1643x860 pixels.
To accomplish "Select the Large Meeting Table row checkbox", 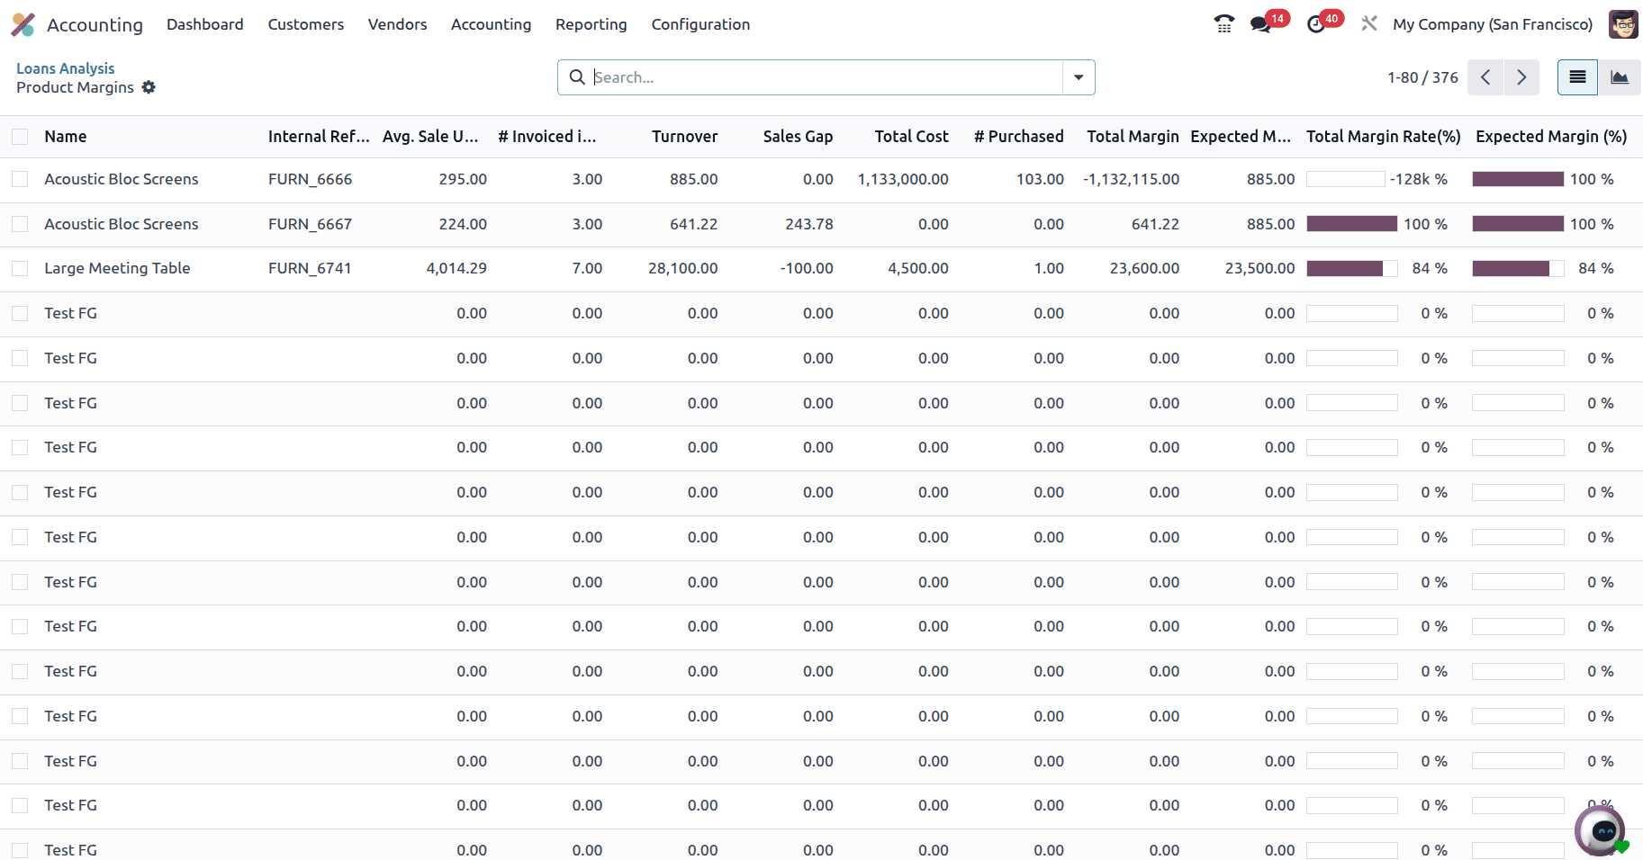I will [20, 268].
